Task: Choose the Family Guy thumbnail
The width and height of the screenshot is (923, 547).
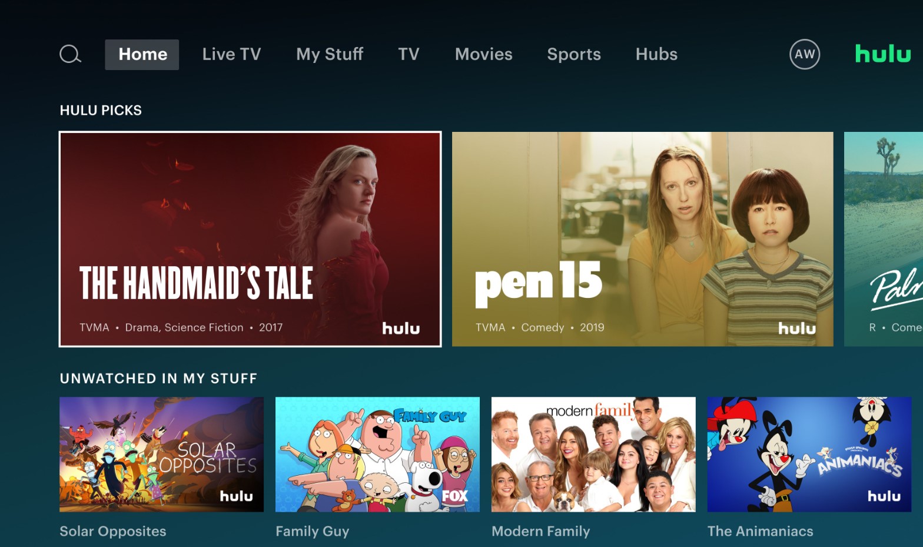Action: tap(377, 454)
